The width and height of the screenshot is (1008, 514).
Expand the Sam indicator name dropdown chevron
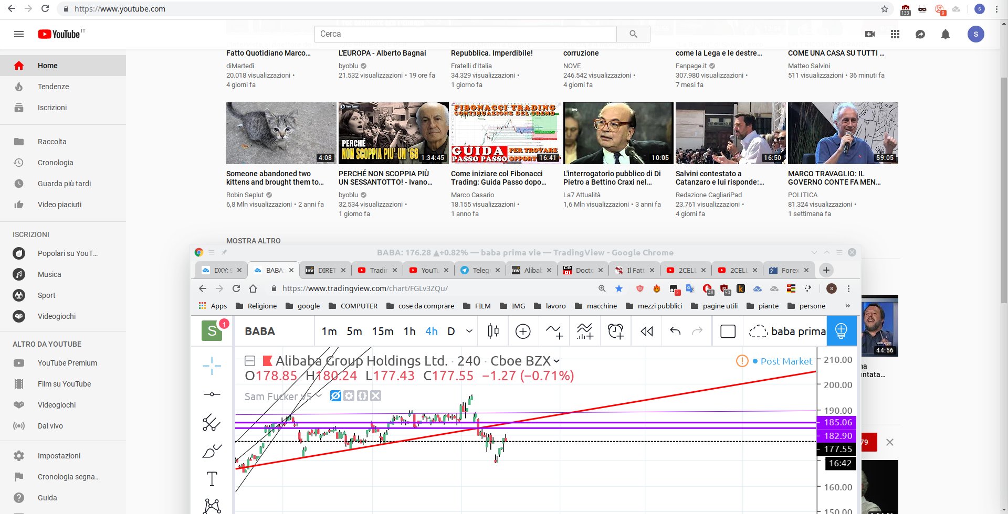[x=319, y=396]
